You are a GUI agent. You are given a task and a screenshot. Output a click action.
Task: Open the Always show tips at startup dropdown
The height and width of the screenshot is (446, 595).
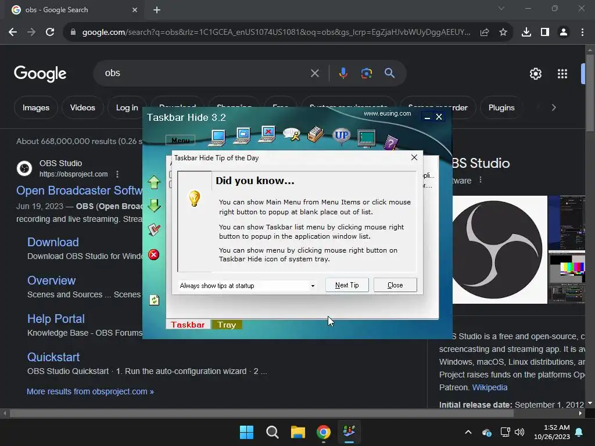pos(248,286)
